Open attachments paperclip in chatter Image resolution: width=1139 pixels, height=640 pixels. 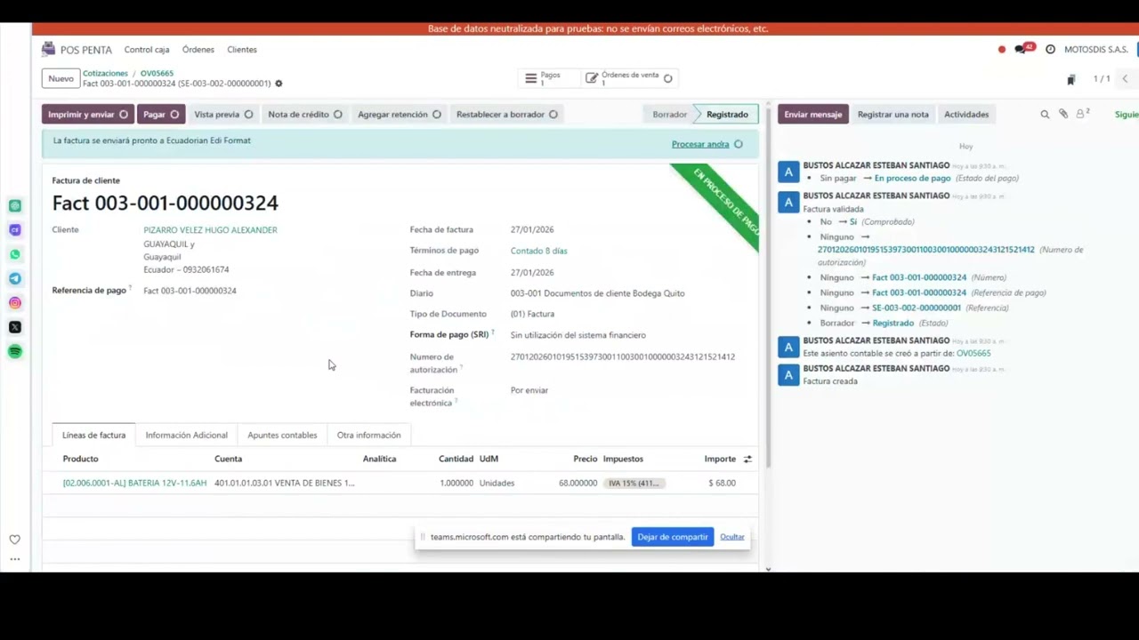tap(1063, 115)
